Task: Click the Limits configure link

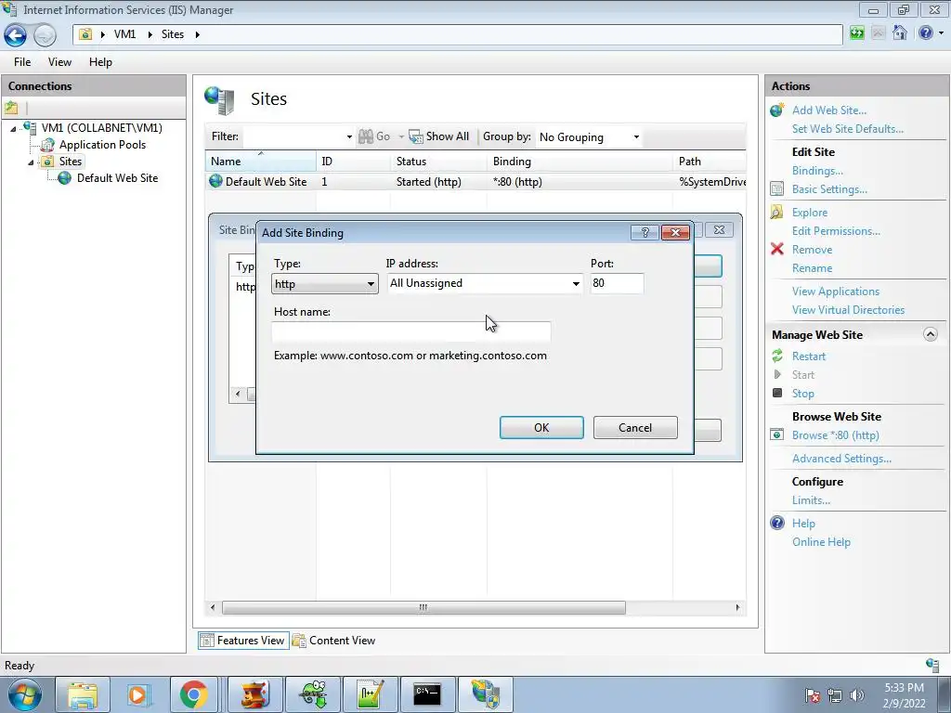Action: [811, 500]
